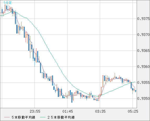This screenshot has height=121, width=150.
Task: Click the 0.9350 price axis label
Action: [x=143, y=98]
